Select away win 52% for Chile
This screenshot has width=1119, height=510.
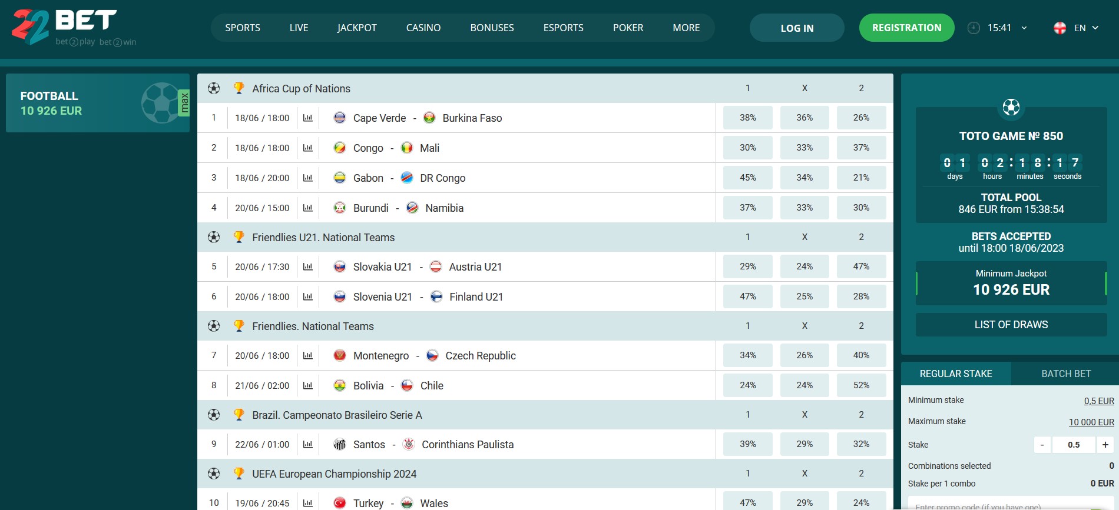point(861,385)
